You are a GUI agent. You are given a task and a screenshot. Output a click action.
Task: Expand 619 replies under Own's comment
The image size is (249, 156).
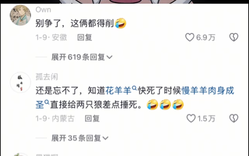point(82,57)
